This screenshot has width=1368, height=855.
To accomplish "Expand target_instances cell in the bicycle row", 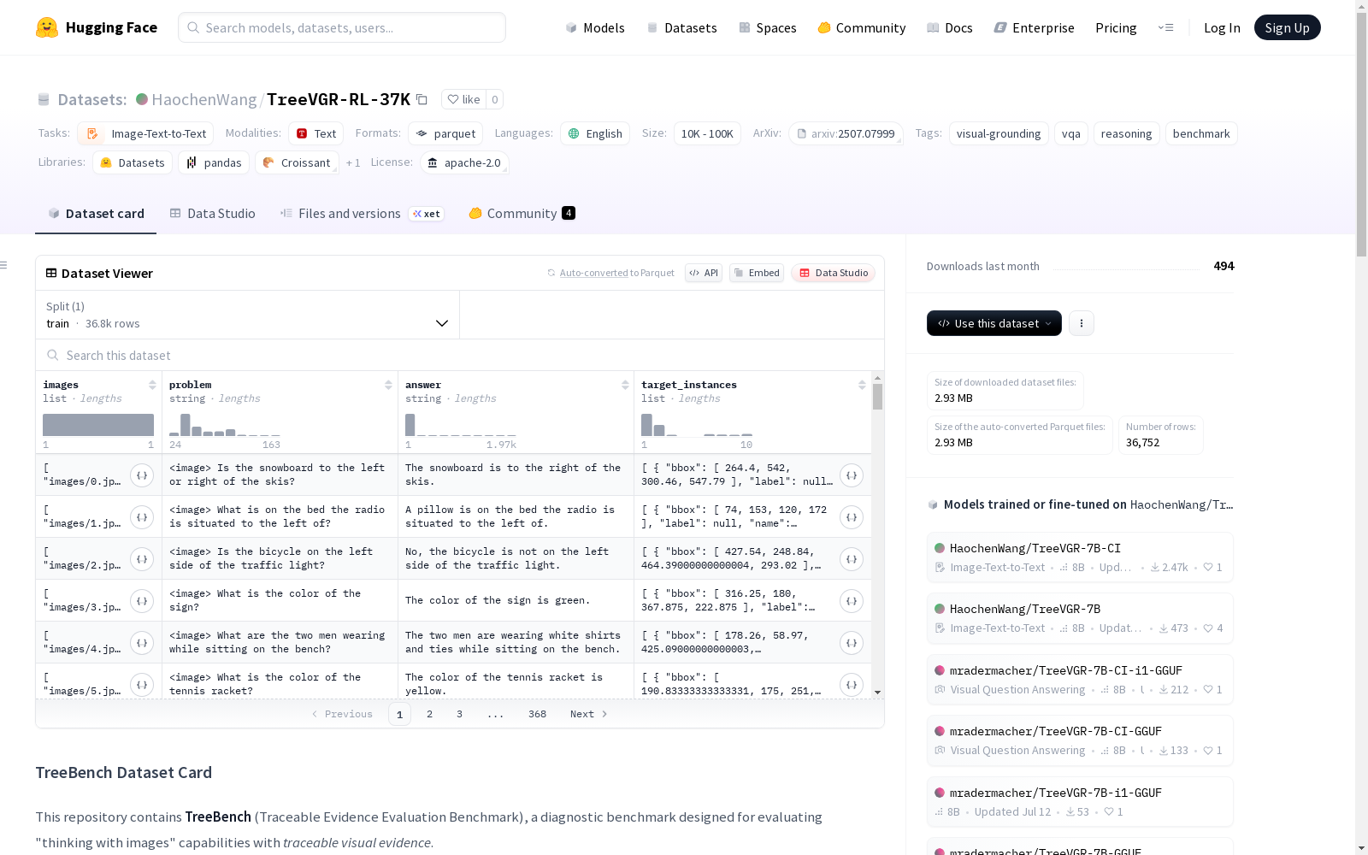I will (x=852, y=559).
